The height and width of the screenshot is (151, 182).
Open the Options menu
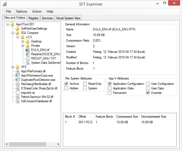(22, 11)
